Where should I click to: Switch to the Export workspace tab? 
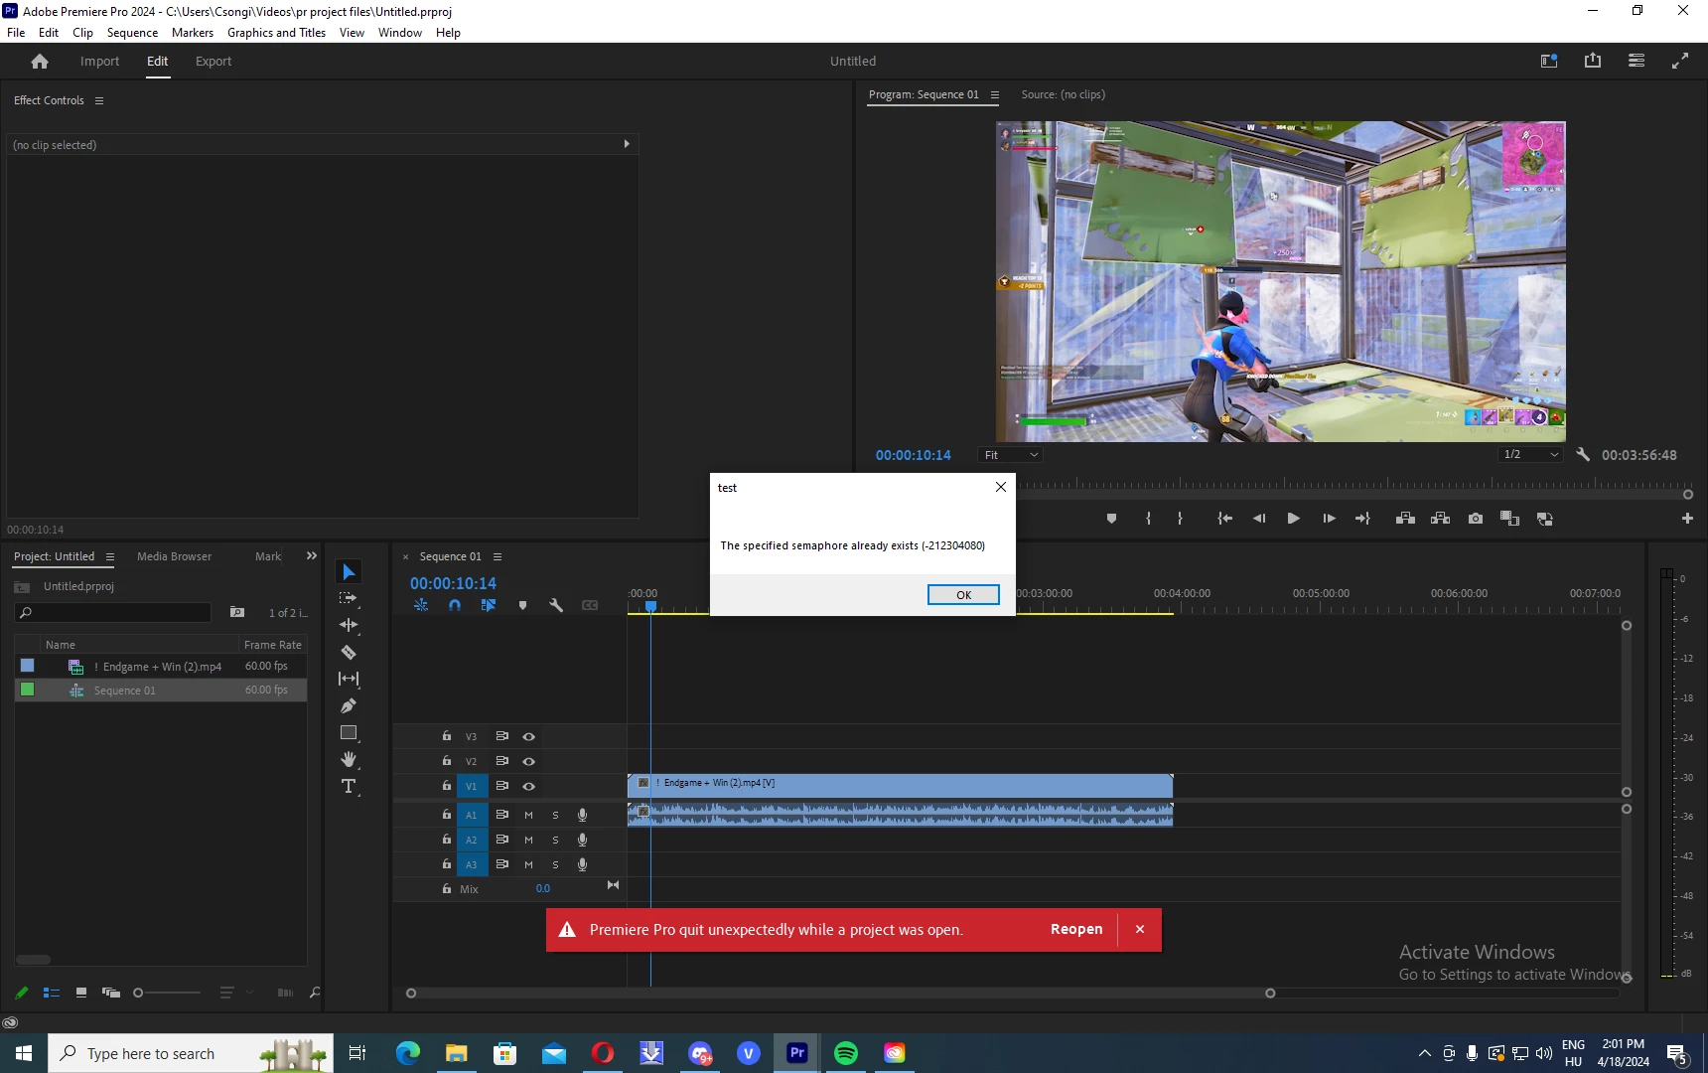[213, 62]
